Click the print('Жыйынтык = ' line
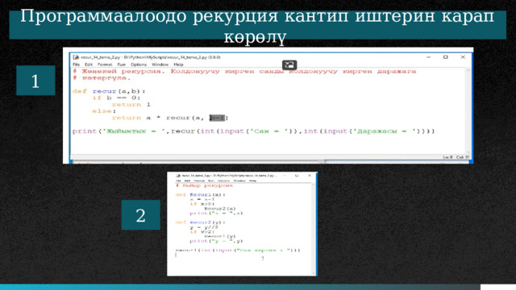 [x=253, y=131]
